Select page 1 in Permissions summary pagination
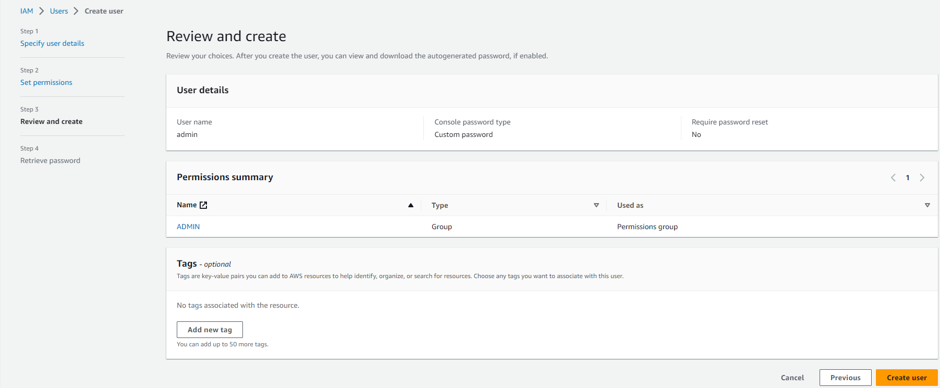The image size is (940, 388). click(x=908, y=178)
